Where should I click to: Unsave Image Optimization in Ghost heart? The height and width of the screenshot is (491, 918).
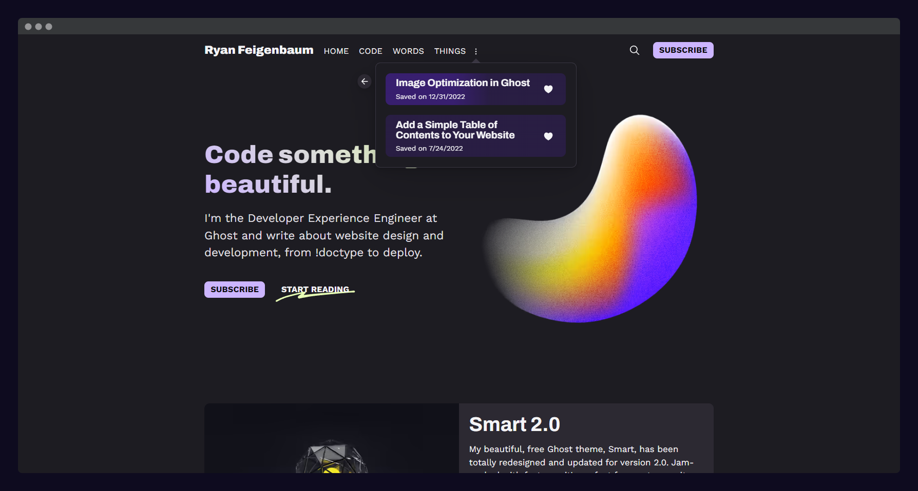coord(548,89)
